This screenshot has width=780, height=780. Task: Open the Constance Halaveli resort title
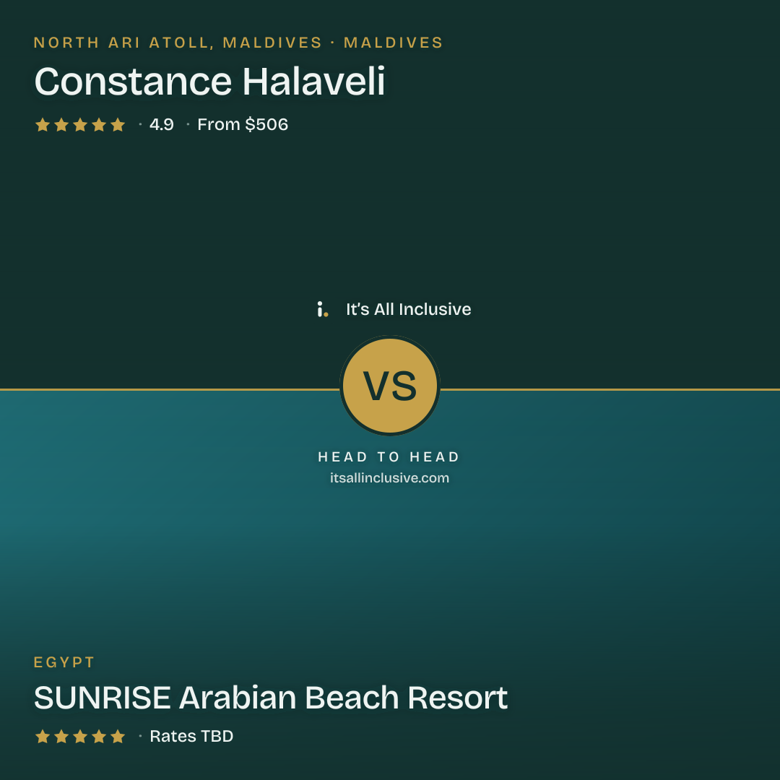(x=209, y=81)
